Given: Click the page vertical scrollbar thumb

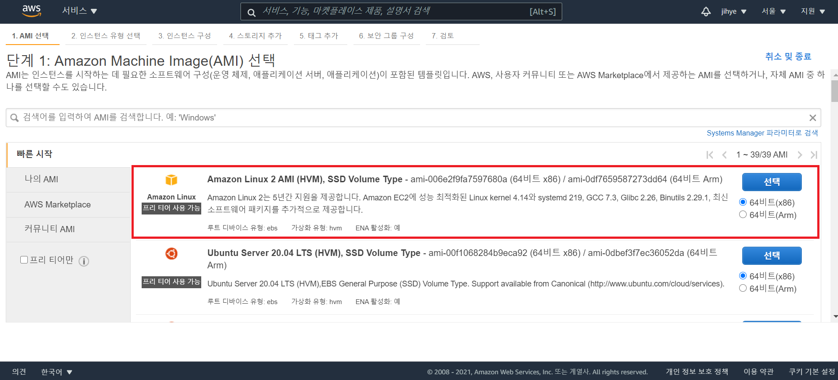Looking at the screenshot, I should (834, 91).
